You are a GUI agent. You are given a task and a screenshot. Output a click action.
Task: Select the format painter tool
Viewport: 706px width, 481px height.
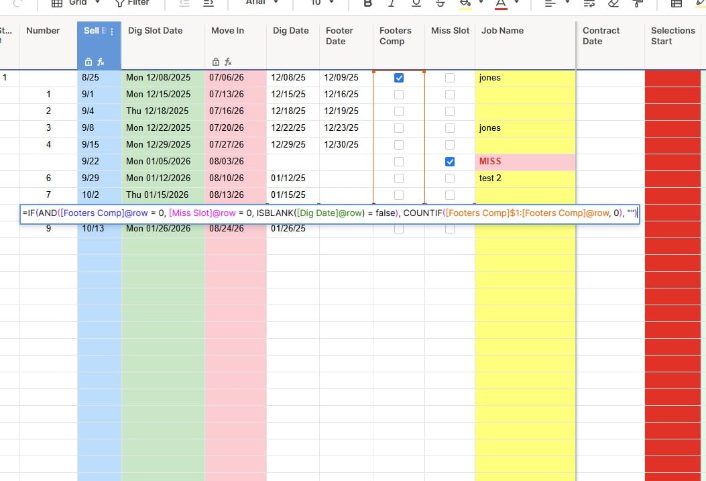pyautogui.click(x=638, y=3)
